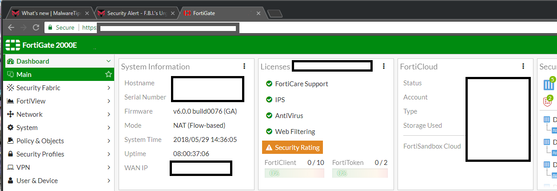Click the FortiView chart icon
This screenshot has width=557, height=191.
point(11,101)
